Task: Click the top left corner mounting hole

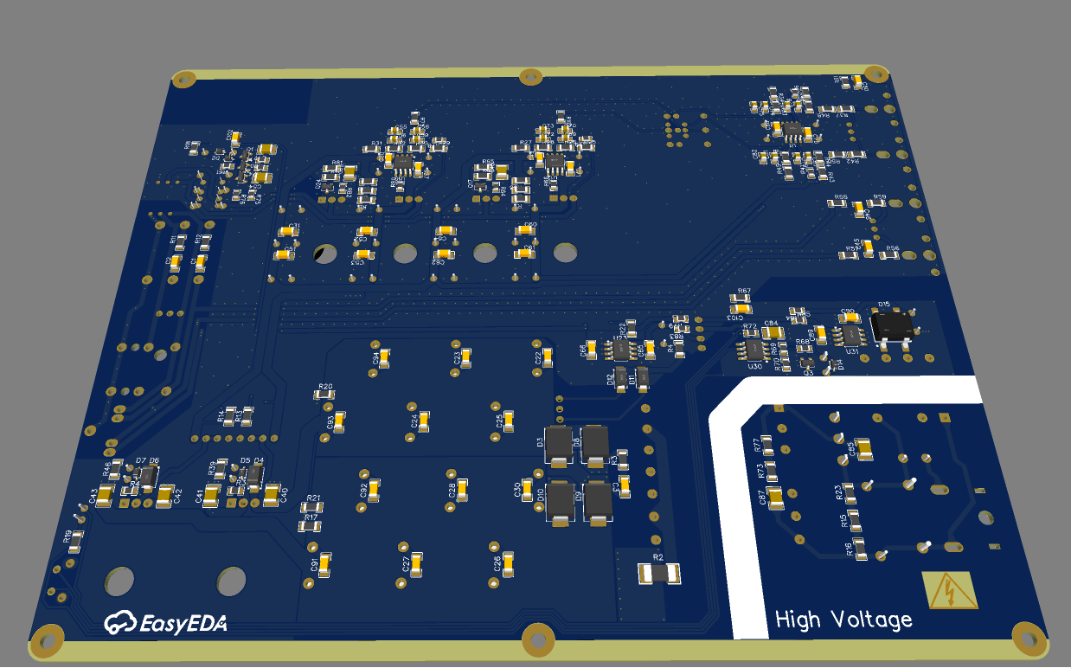Action: [x=183, y=80]
